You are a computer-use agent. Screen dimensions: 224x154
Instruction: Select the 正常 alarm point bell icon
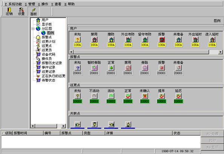pyautogui.click(x=111, y=68)
